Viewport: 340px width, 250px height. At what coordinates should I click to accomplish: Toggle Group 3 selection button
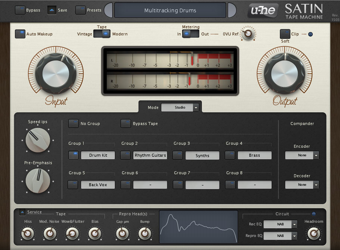(178, 155)
